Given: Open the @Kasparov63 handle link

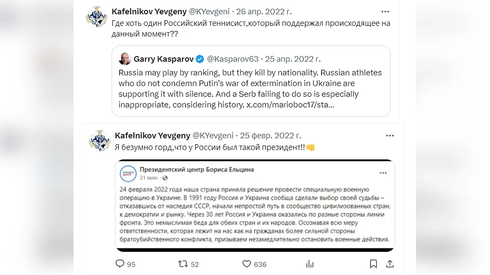Looking at the screenshot, I should [233, 59].
